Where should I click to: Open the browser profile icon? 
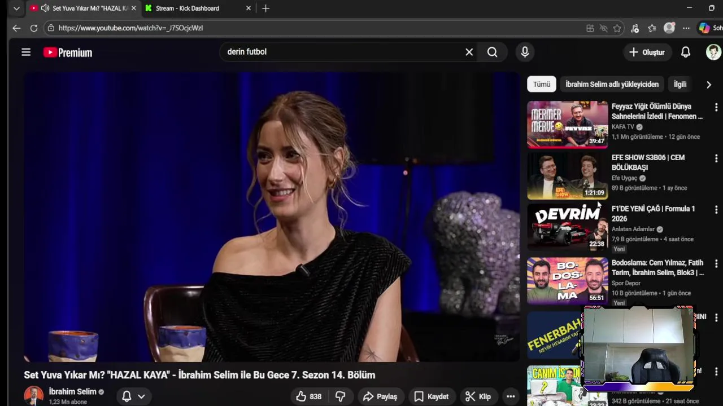[669, 28]
